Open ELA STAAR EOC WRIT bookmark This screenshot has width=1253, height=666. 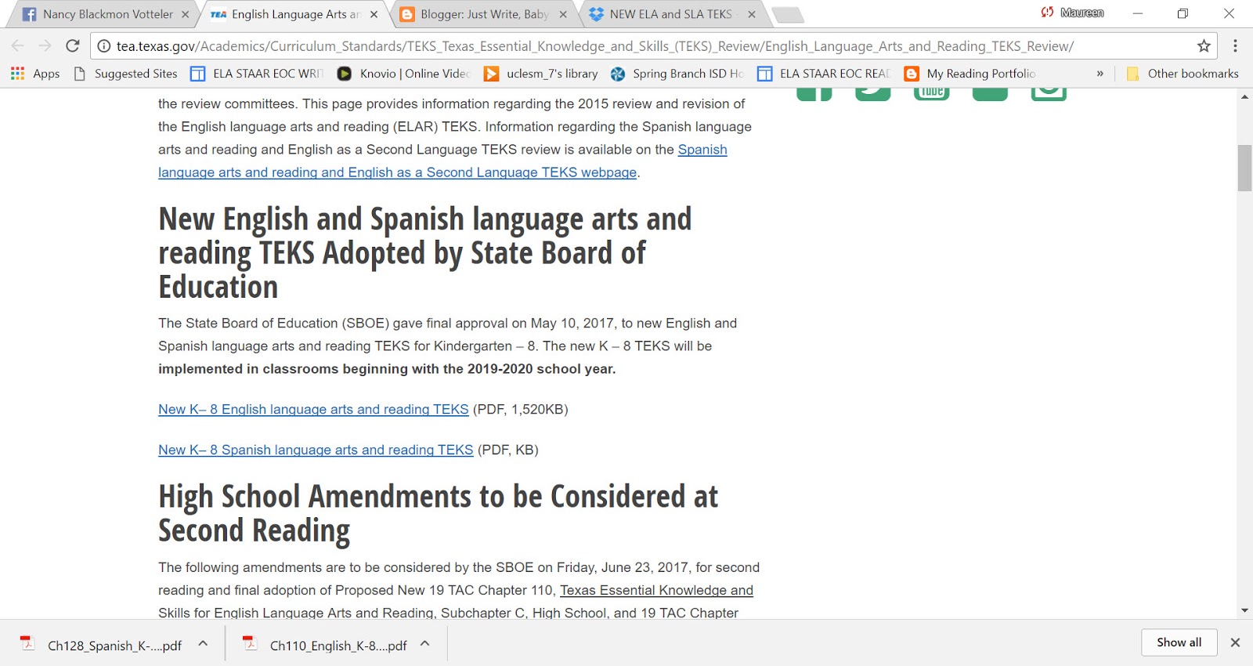pos(257,74)
